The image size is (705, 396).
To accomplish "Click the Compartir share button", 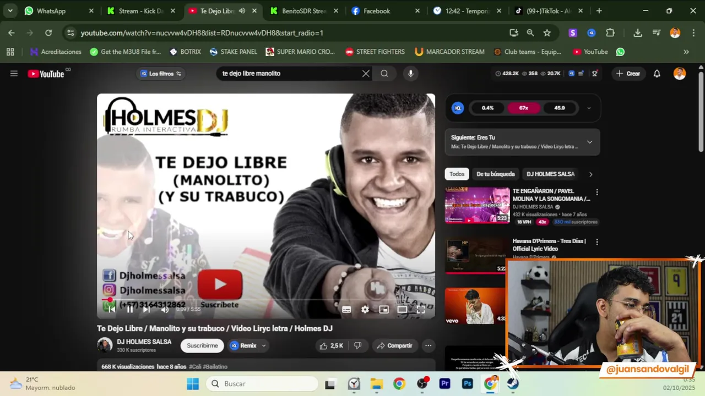I will click(x=394, y=346).
